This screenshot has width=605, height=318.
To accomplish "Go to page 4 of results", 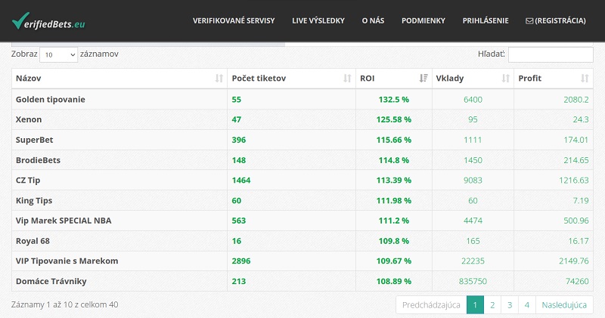I will 527,305.
